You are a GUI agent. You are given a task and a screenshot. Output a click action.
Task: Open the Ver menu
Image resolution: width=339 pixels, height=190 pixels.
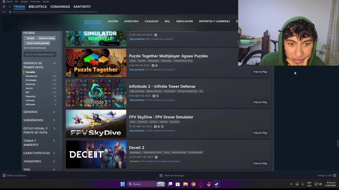pyautogui.click(x=16, y=2)
